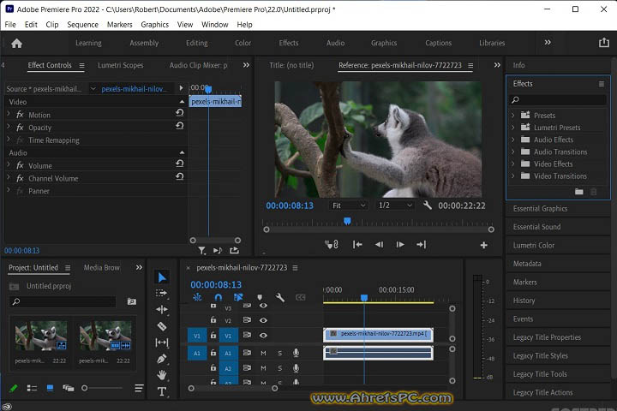Screen dimensions: 617x411
Task: Reset the Opacity effect
Action: click(180, 126)
